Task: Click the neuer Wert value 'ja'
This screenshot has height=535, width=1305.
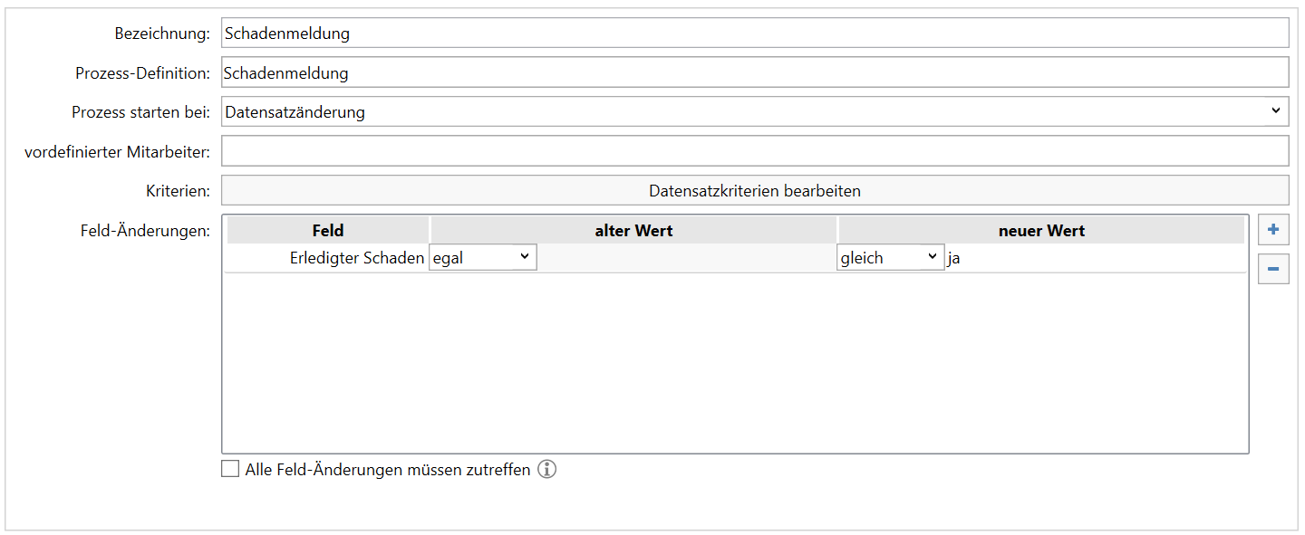Action: 1095,258
